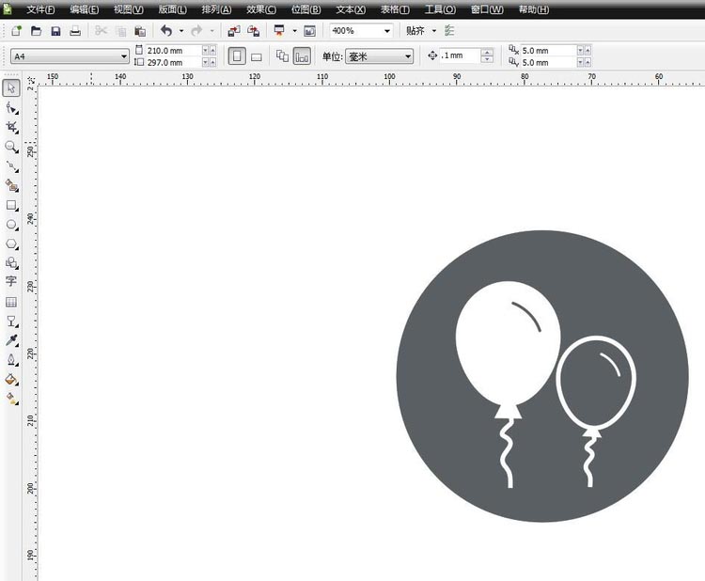
Task: Open the 位图(B) menu
Action: click(x=306, y=9)
